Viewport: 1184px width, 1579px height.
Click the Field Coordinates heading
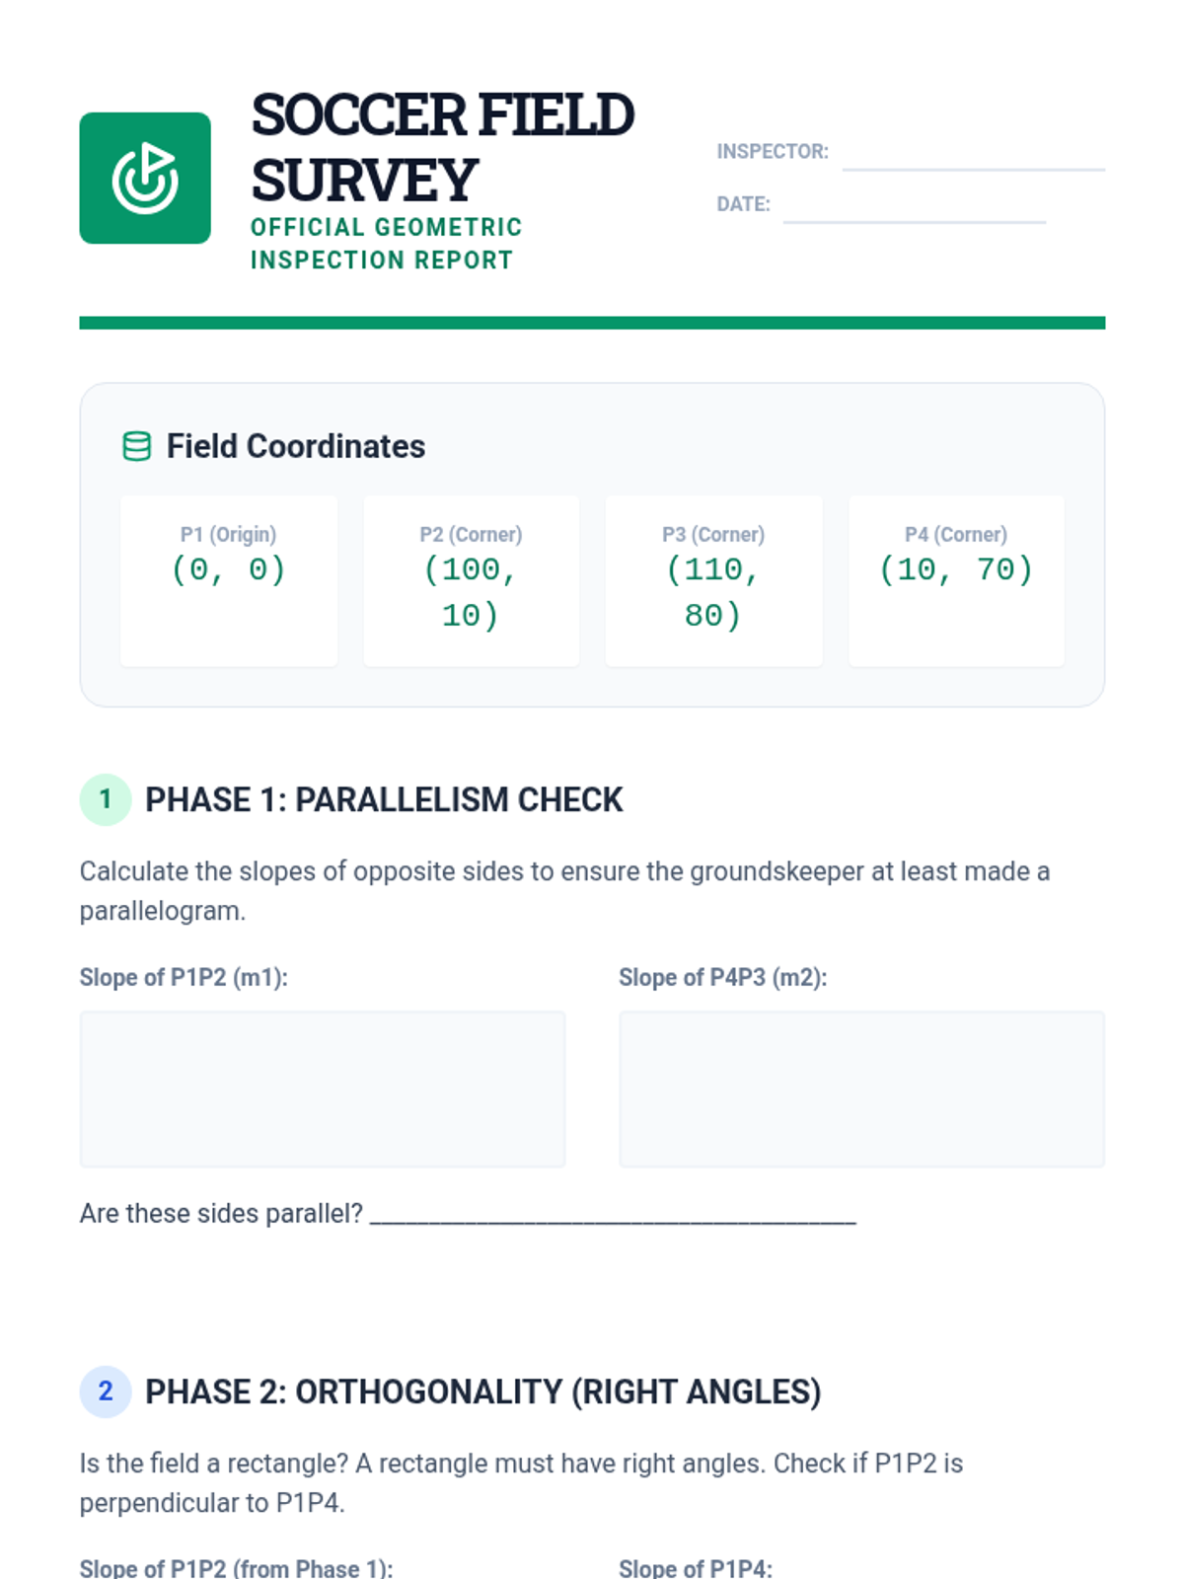click(x=295, y=446)
